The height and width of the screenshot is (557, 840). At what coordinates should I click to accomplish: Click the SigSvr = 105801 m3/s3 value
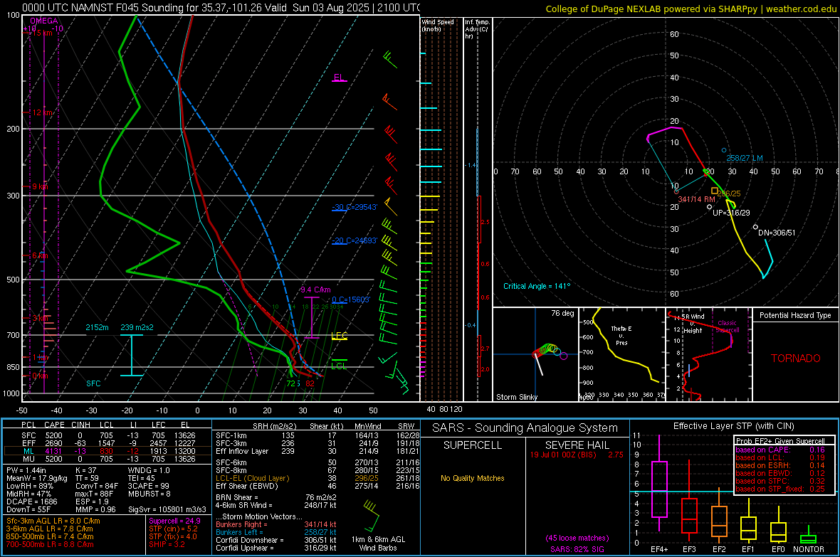tap(167, 509)
